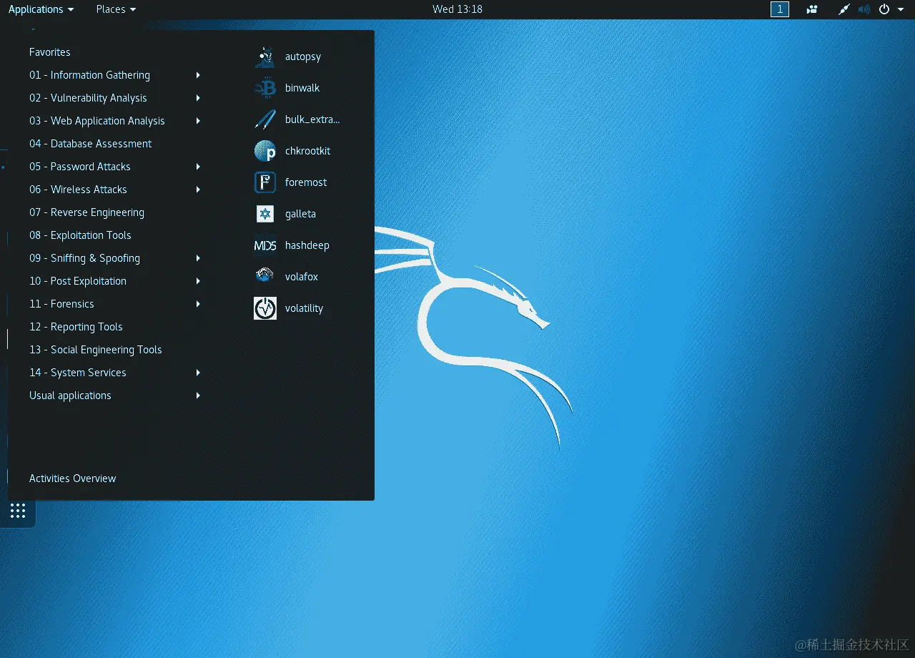915x658 pixels.
Task: Open chkrootkit using its icon
Action: click(265, 151)
